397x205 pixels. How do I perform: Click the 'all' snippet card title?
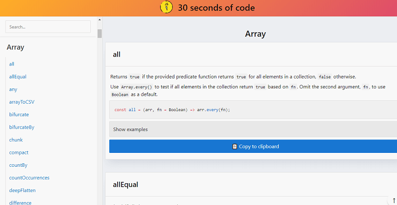tap(117, 55)
